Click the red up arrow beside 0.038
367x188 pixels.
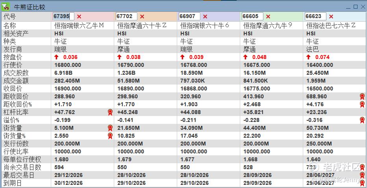tap(119, 57)
